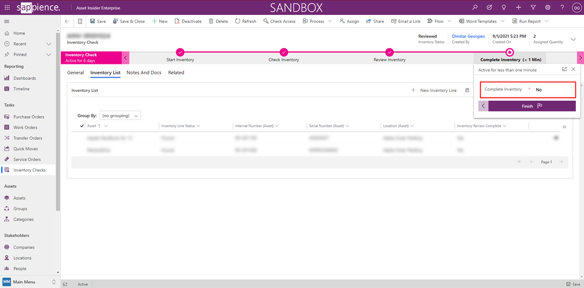Click the search magnifier icon in header
This screenshot has height=288, width=584.
475,7
